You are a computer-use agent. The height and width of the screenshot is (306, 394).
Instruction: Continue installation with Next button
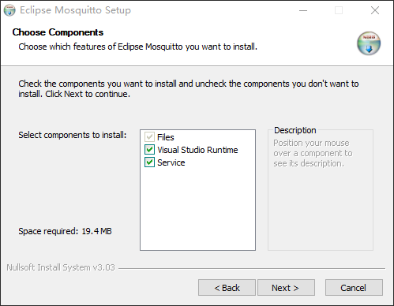pyautogui.click(x=286, y=288)
